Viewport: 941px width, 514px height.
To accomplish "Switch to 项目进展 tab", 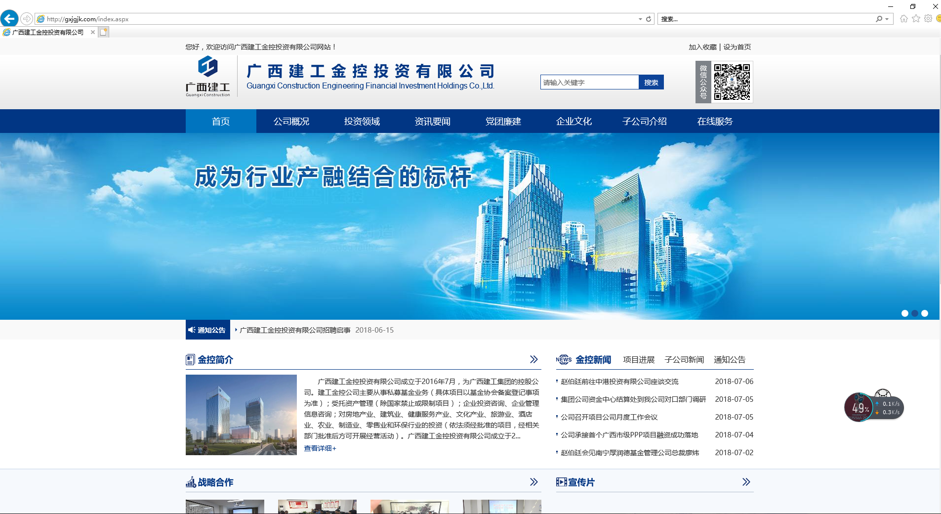I will (x=639, y=360).
